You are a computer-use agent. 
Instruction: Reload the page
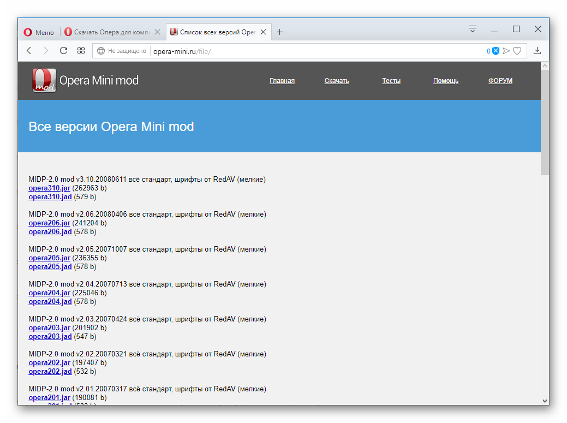(64, 51)
